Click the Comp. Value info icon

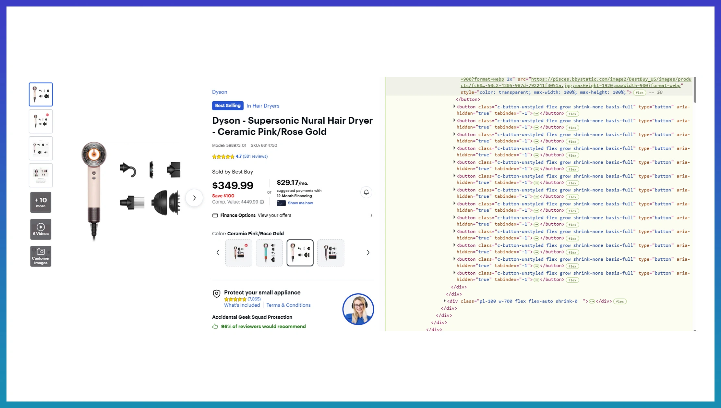click(x=262, y=202)
